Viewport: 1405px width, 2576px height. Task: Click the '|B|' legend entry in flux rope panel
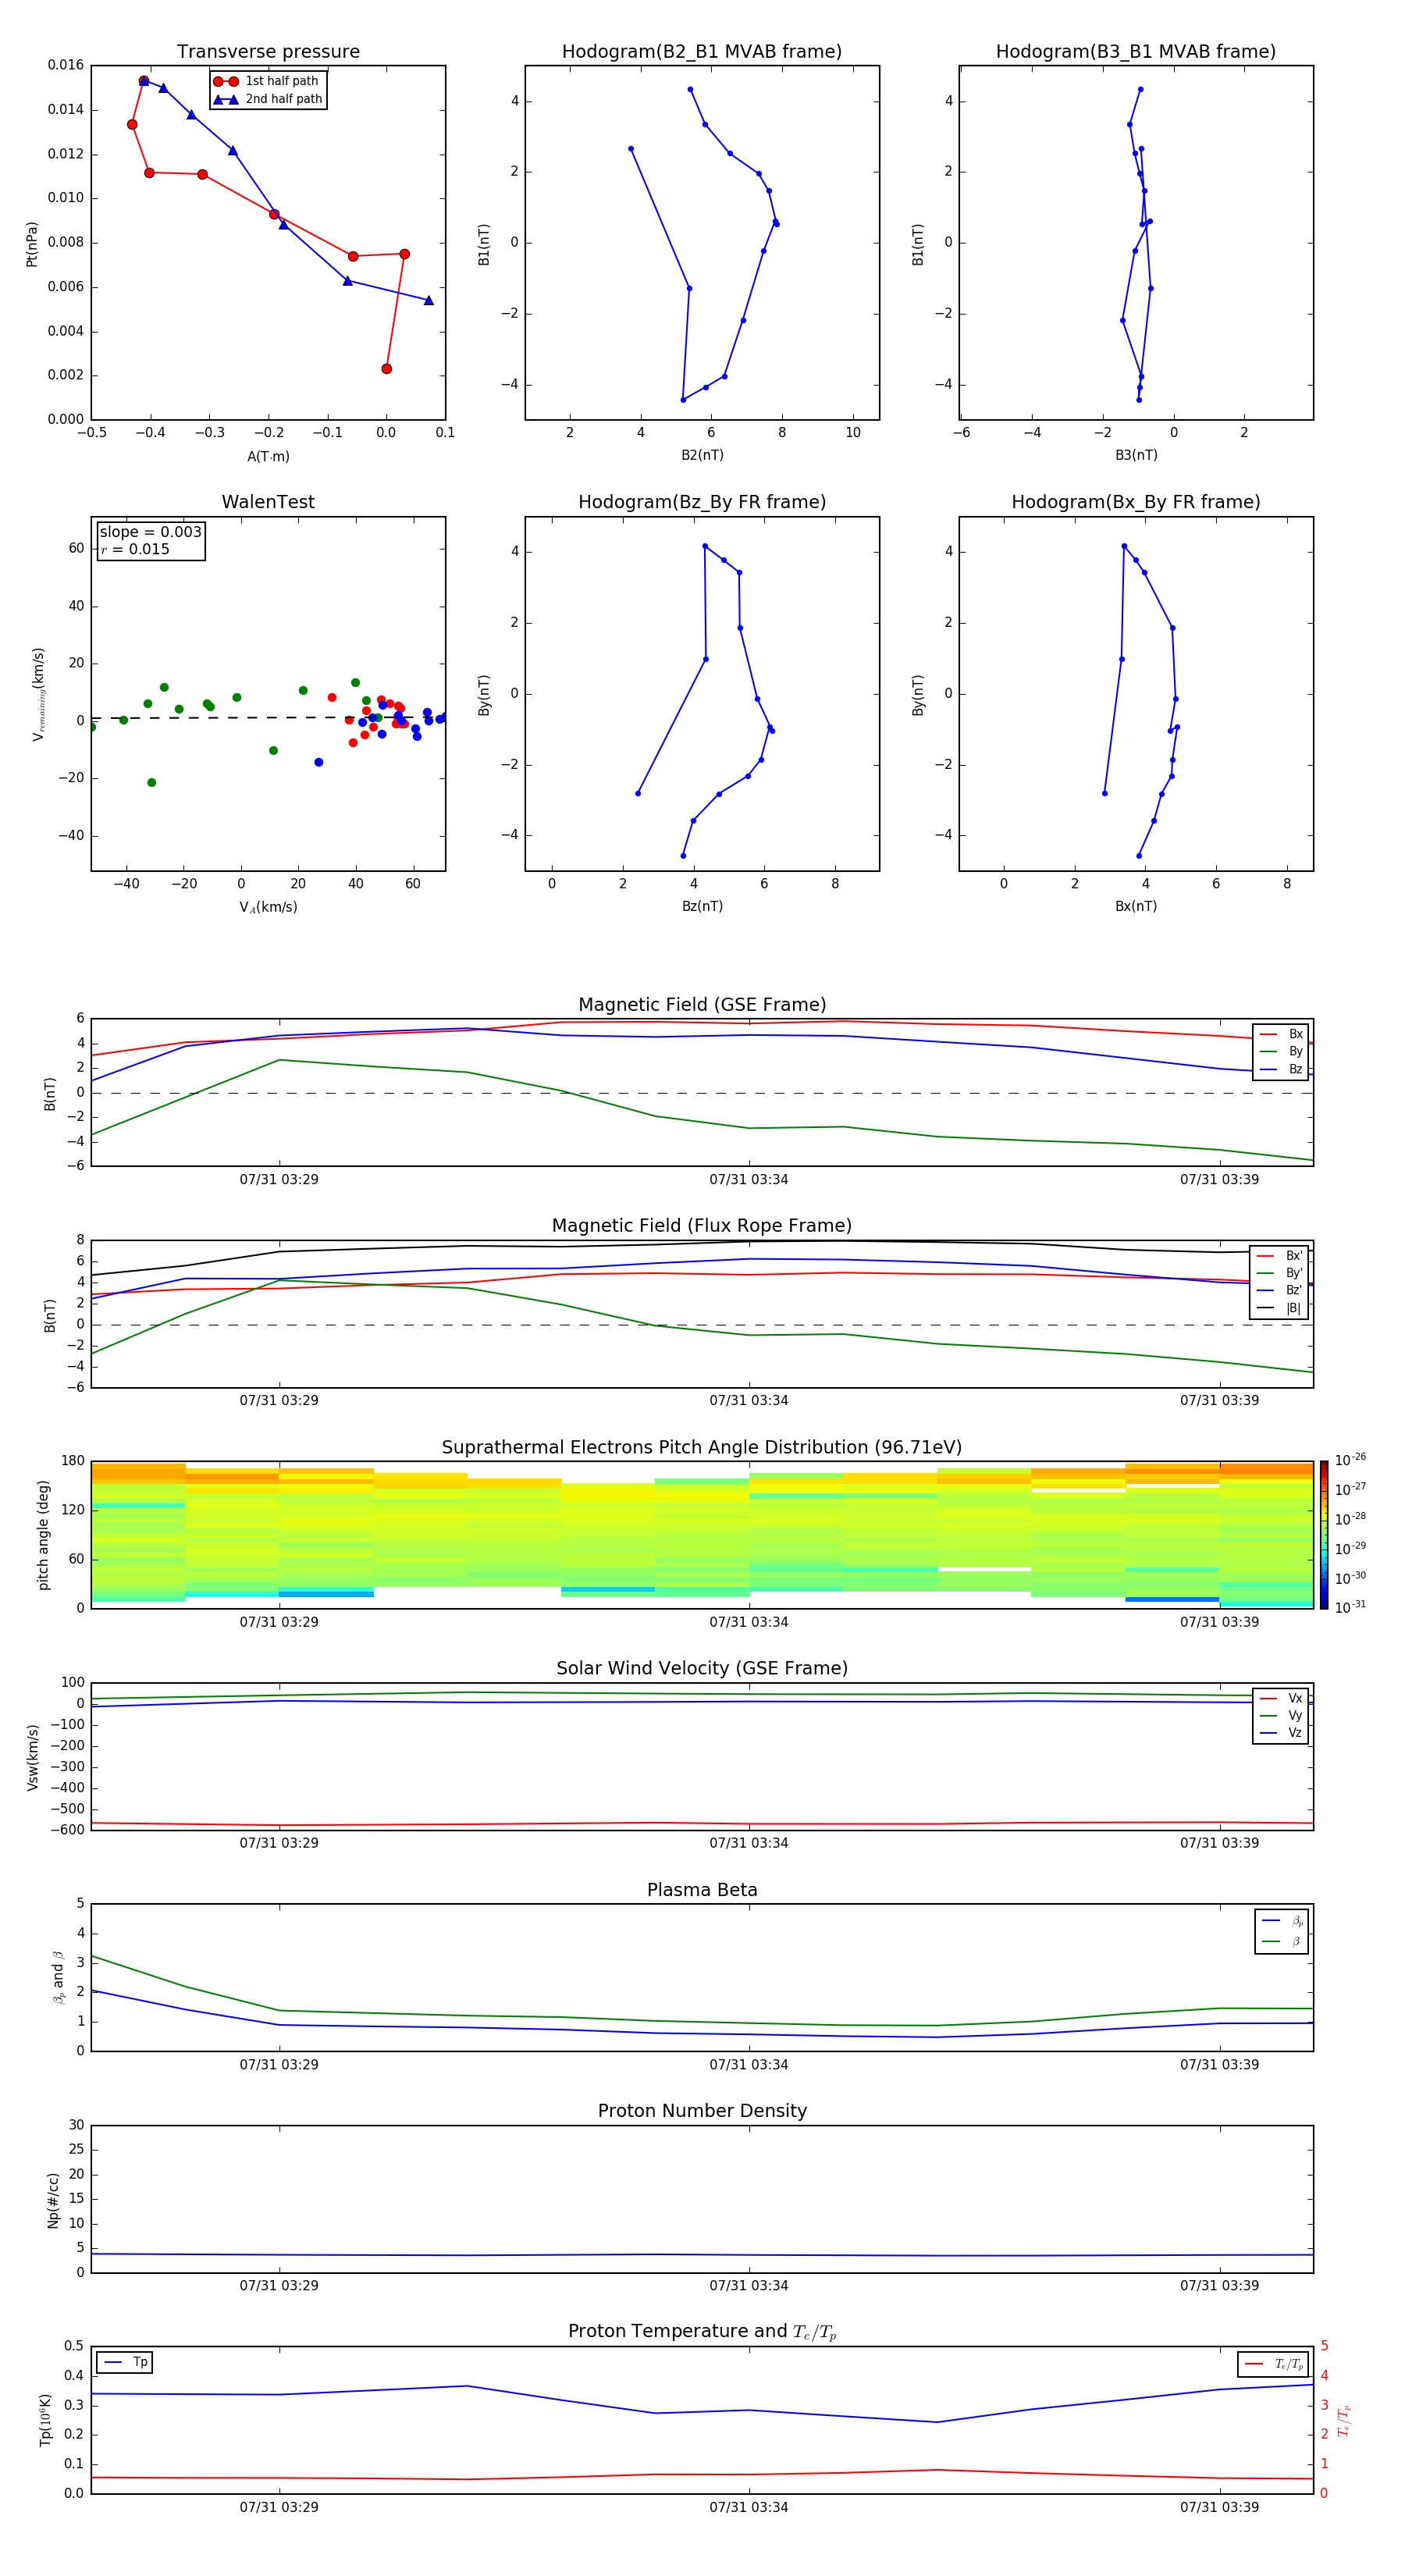[1281, 1308]
